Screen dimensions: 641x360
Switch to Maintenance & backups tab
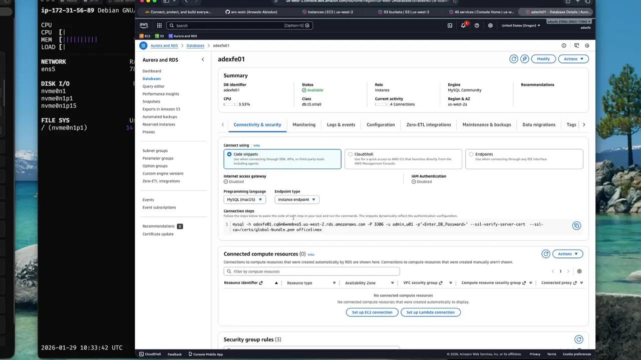(x=487, y=124)
